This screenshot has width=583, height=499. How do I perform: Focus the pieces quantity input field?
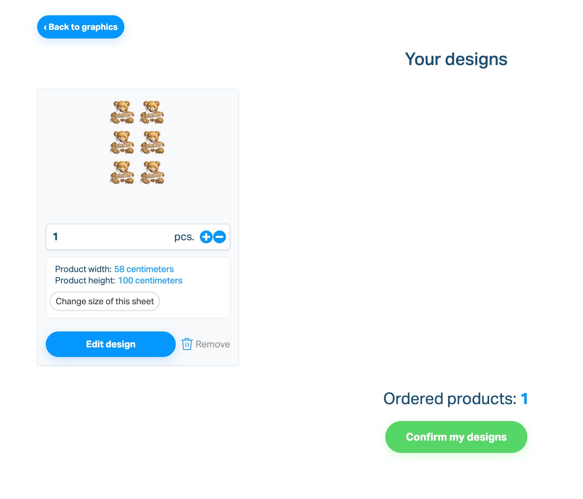(109, 237)
